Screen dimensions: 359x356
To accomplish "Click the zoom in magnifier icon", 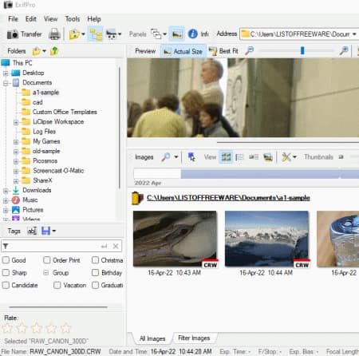I will 344,50.
